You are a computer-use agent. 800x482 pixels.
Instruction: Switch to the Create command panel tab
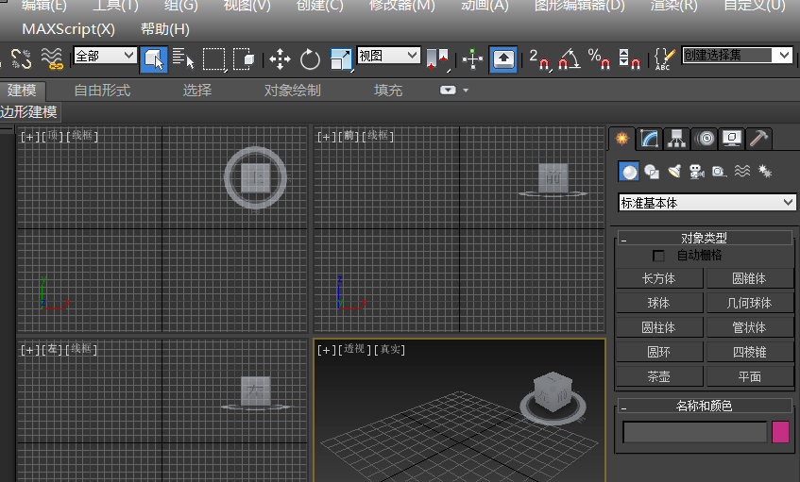click(621, 139)
